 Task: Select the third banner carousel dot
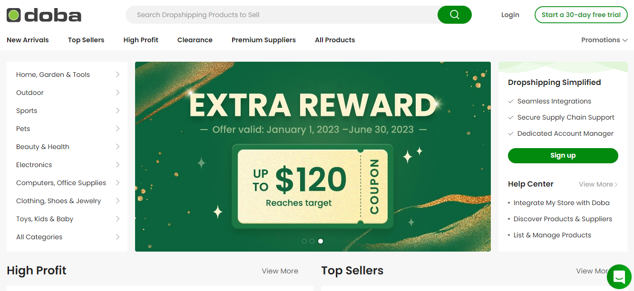tap(321, 241)
